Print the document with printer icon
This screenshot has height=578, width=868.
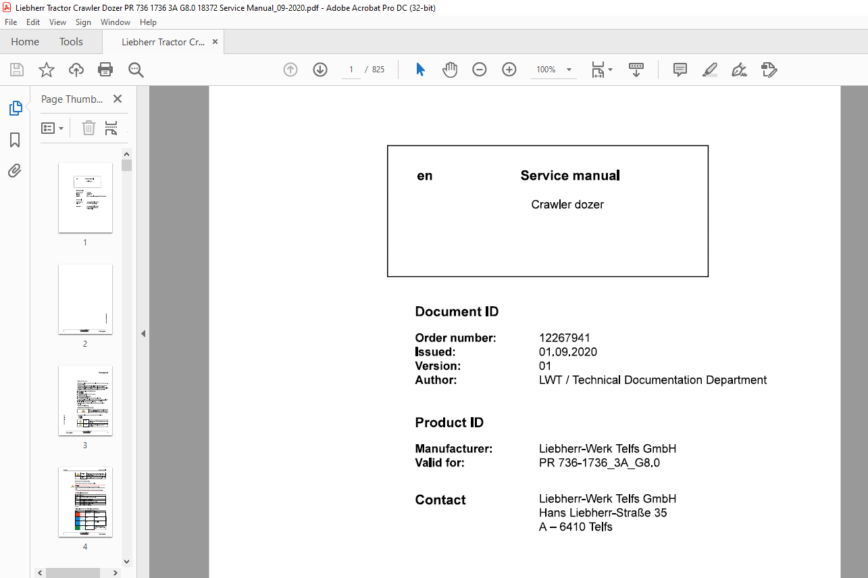[105, 70]
